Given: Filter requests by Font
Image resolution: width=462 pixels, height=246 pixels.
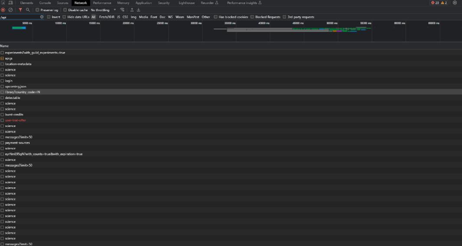Looking at the screenshot, I should (x=154, y=17).
